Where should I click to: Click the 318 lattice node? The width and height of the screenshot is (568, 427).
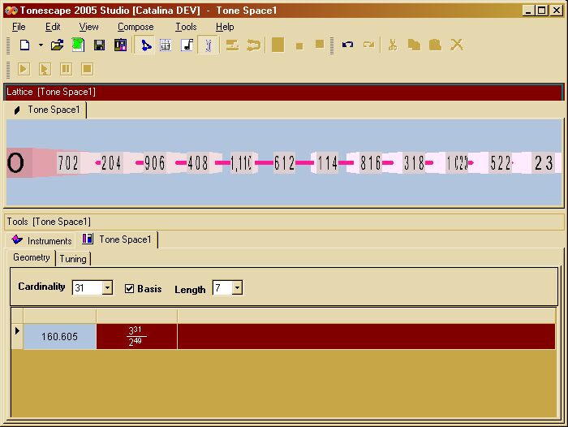[x=415, y=162]
